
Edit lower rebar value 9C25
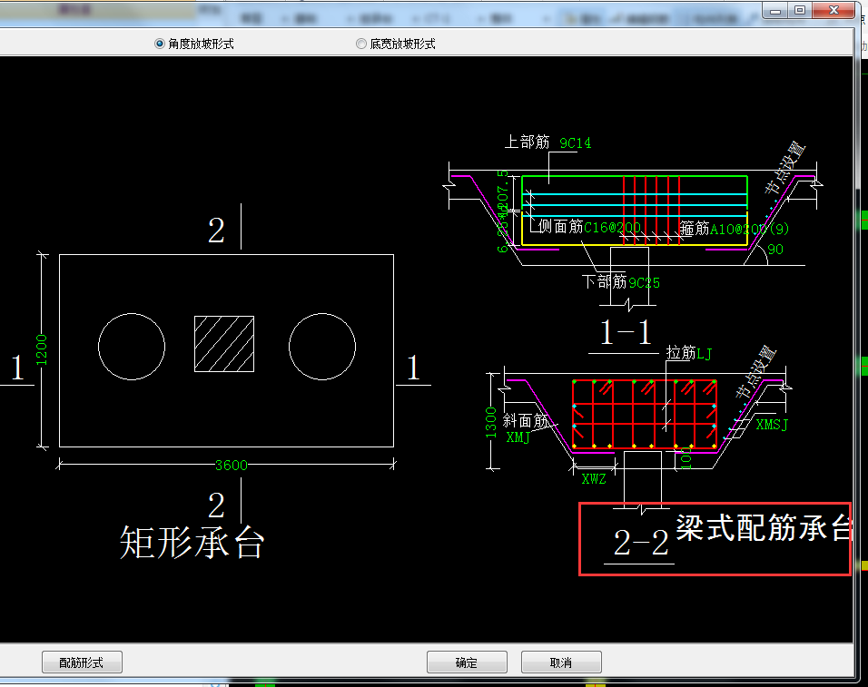tap(645, 283)
